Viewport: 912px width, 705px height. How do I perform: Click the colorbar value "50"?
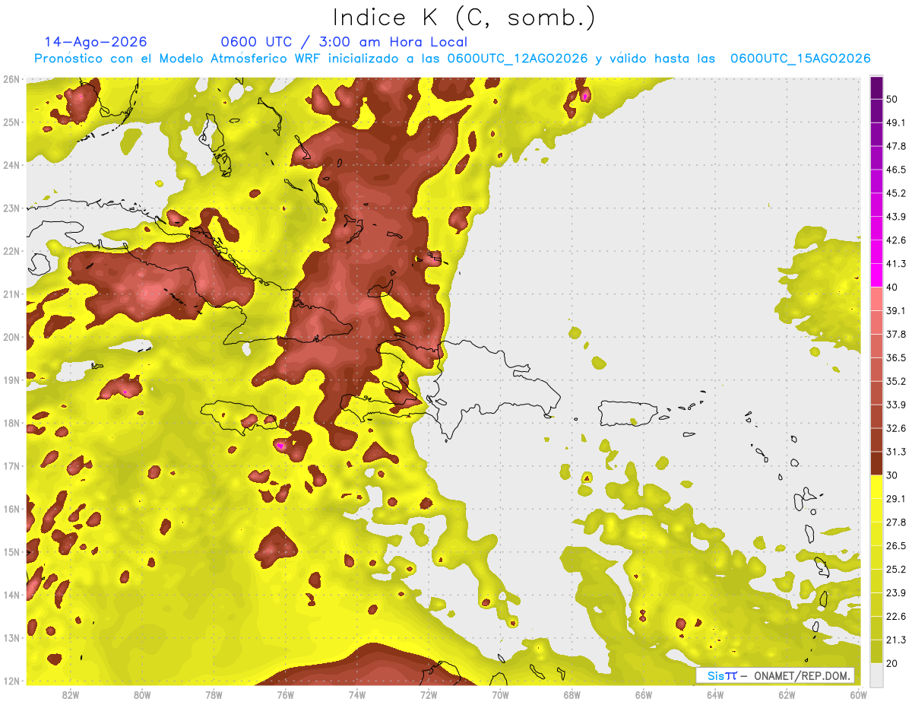tap(893, 99)
